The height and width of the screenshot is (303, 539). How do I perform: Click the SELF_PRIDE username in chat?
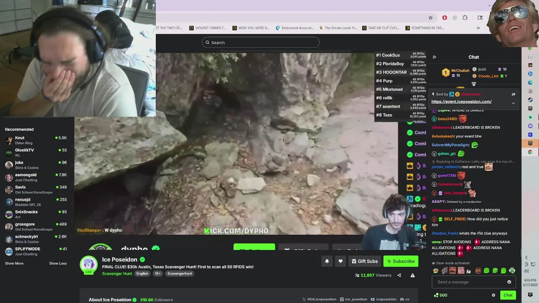point(454,219)
